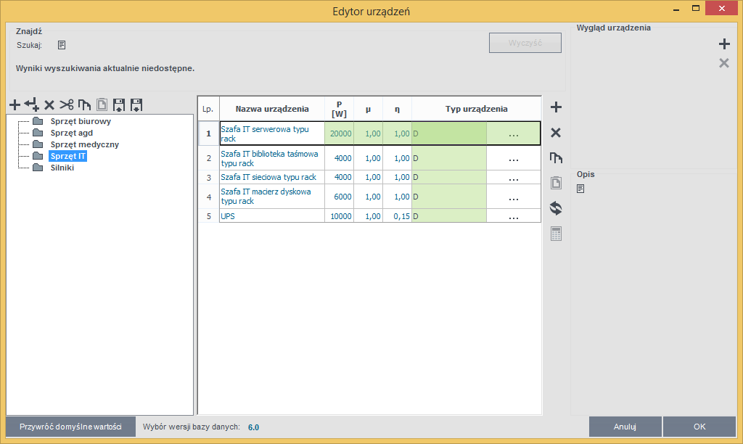743x444 pixels.
Task: Click the Sprzęt biurowy folder icon
Action: 38,121
